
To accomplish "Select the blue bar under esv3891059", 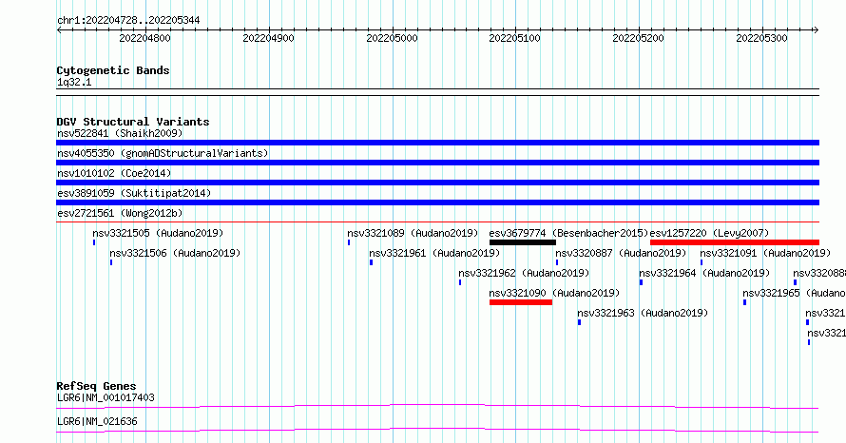I will (437, 202).
